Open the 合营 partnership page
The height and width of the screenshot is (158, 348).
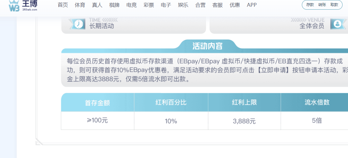pyautogui.click(x=200, y=5)
